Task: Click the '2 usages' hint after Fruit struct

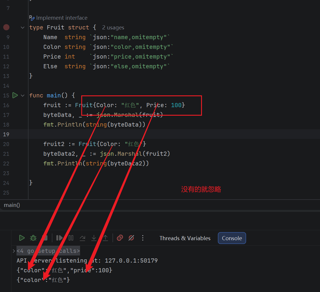Action: [113, 28]
